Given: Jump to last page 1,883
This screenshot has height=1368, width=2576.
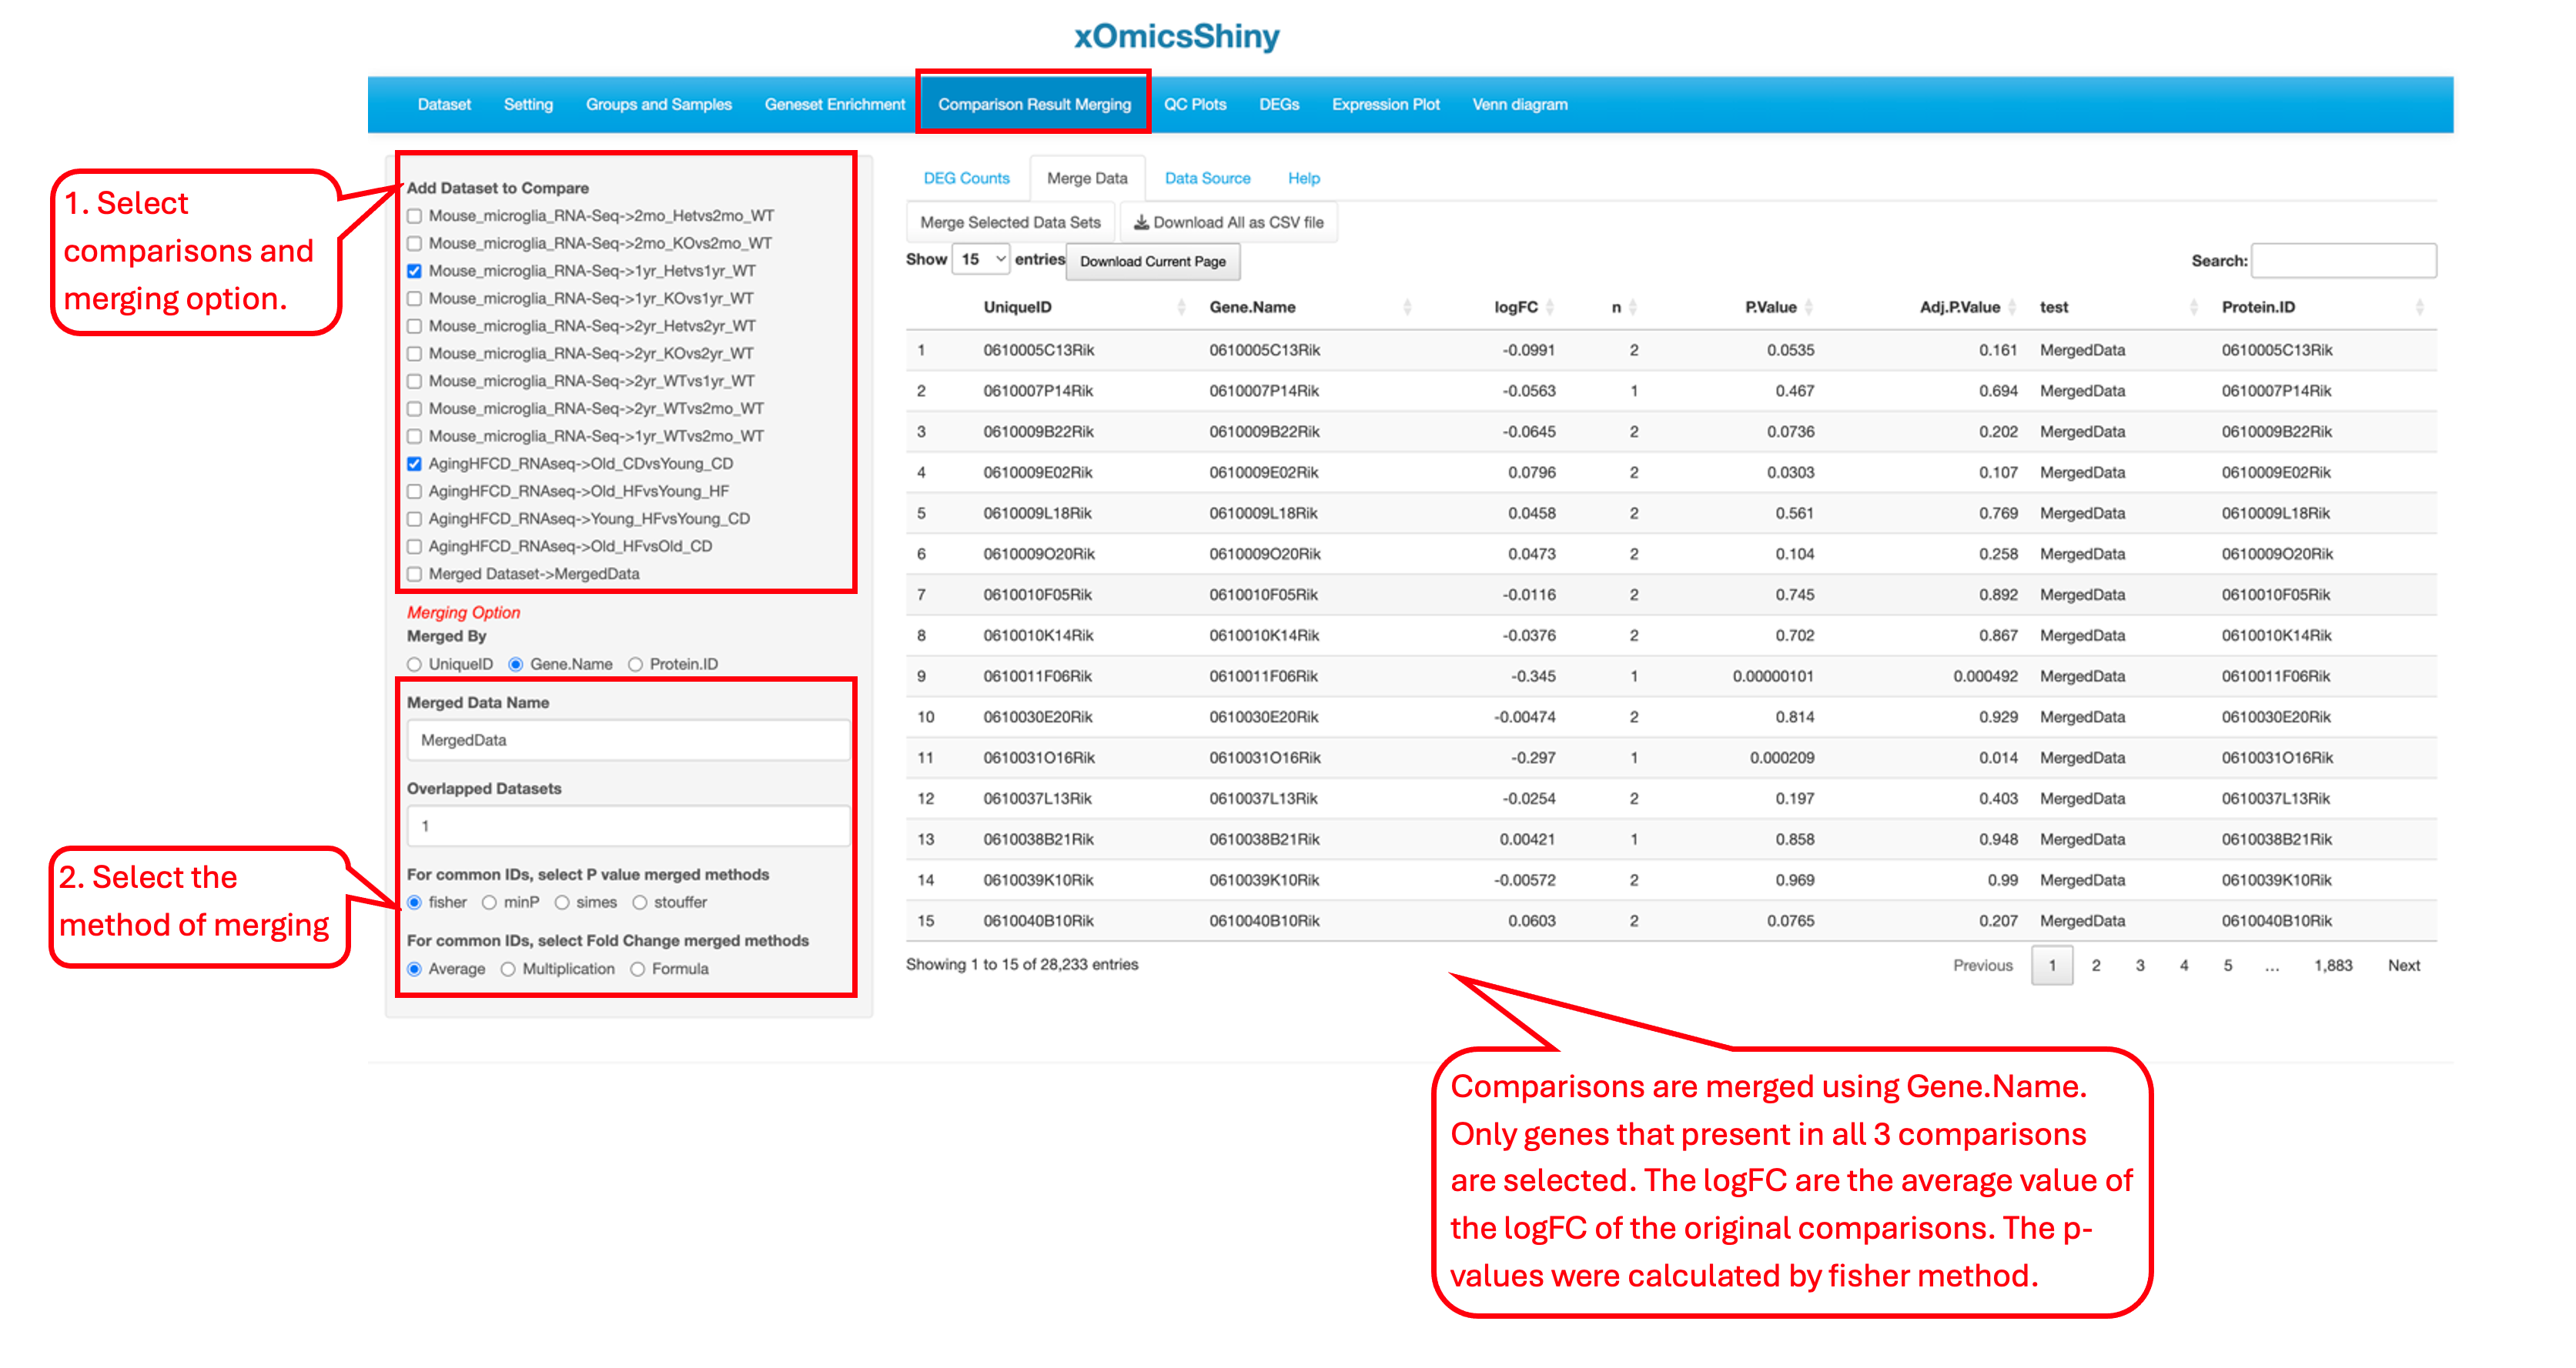Looking at the screenshot, I should (x=2333, y=966).
